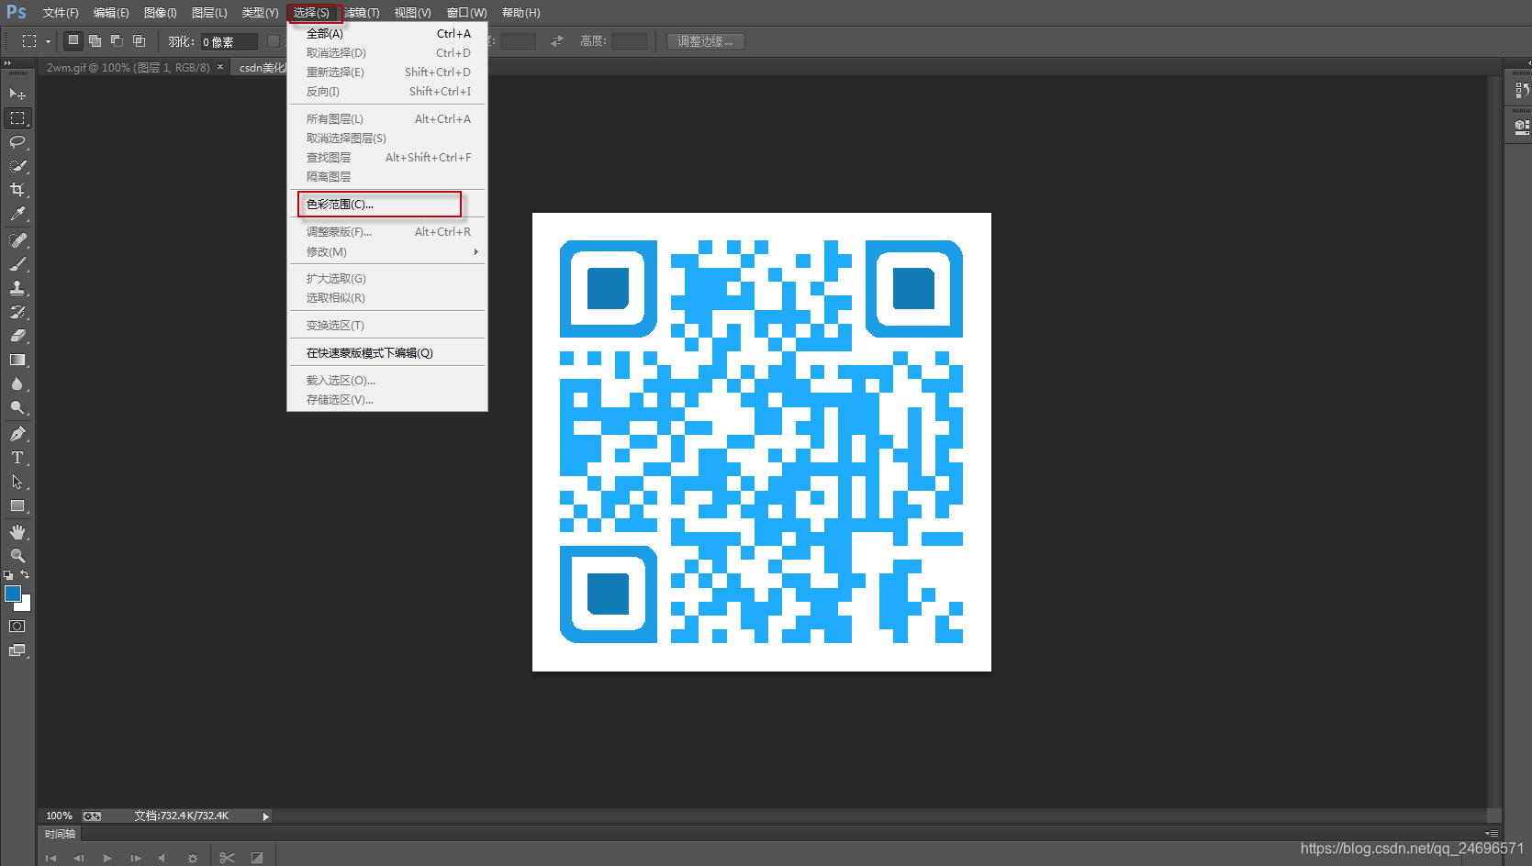Viewport: 1532px width, 866px height.
Task: Click the 100% zoom level field
Action: pos(60,816)
